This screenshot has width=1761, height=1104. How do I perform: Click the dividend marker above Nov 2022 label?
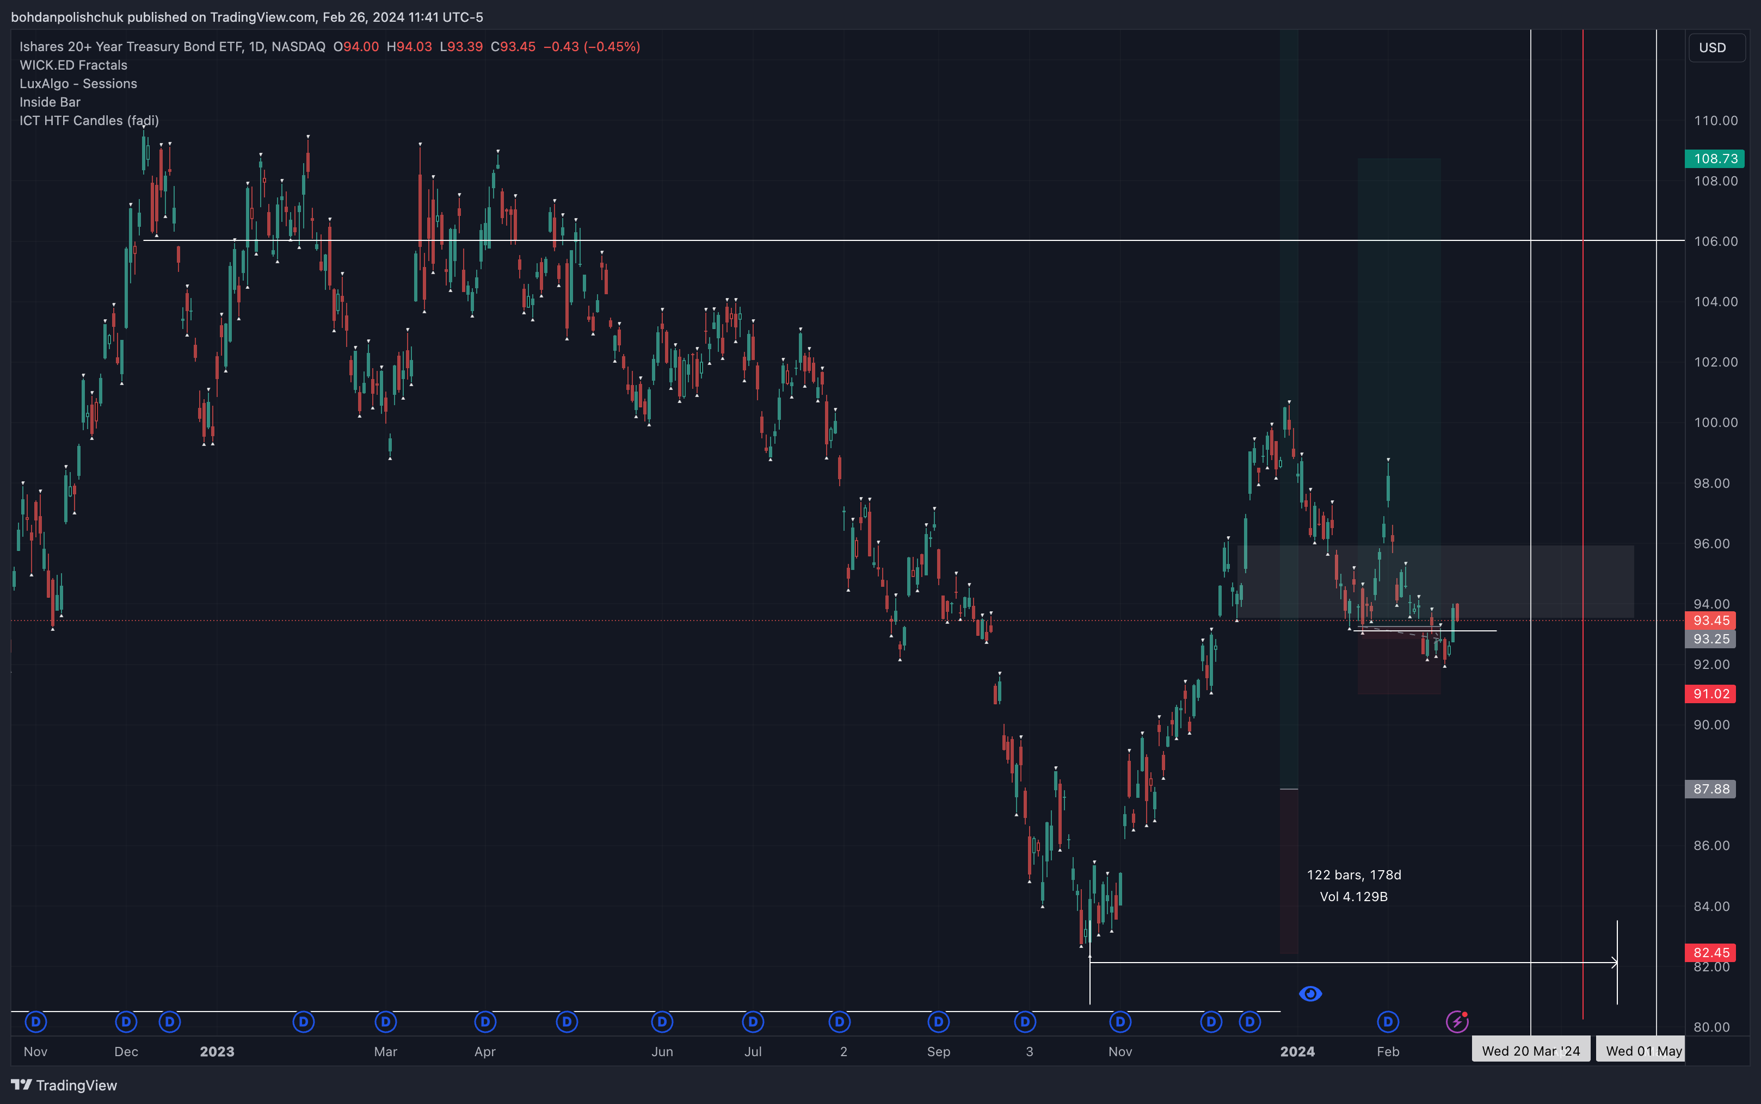(x=36, y=1021)
